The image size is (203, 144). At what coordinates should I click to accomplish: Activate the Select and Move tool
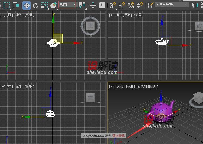[x=27, y=5]
